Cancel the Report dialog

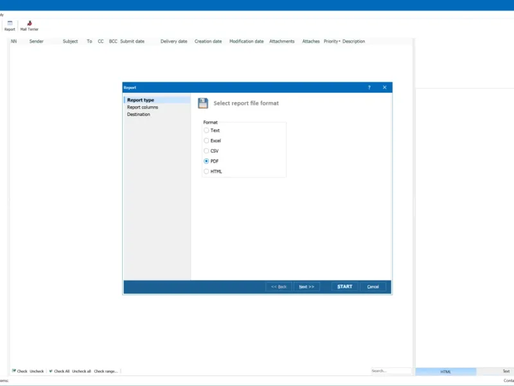pos(373,286)
